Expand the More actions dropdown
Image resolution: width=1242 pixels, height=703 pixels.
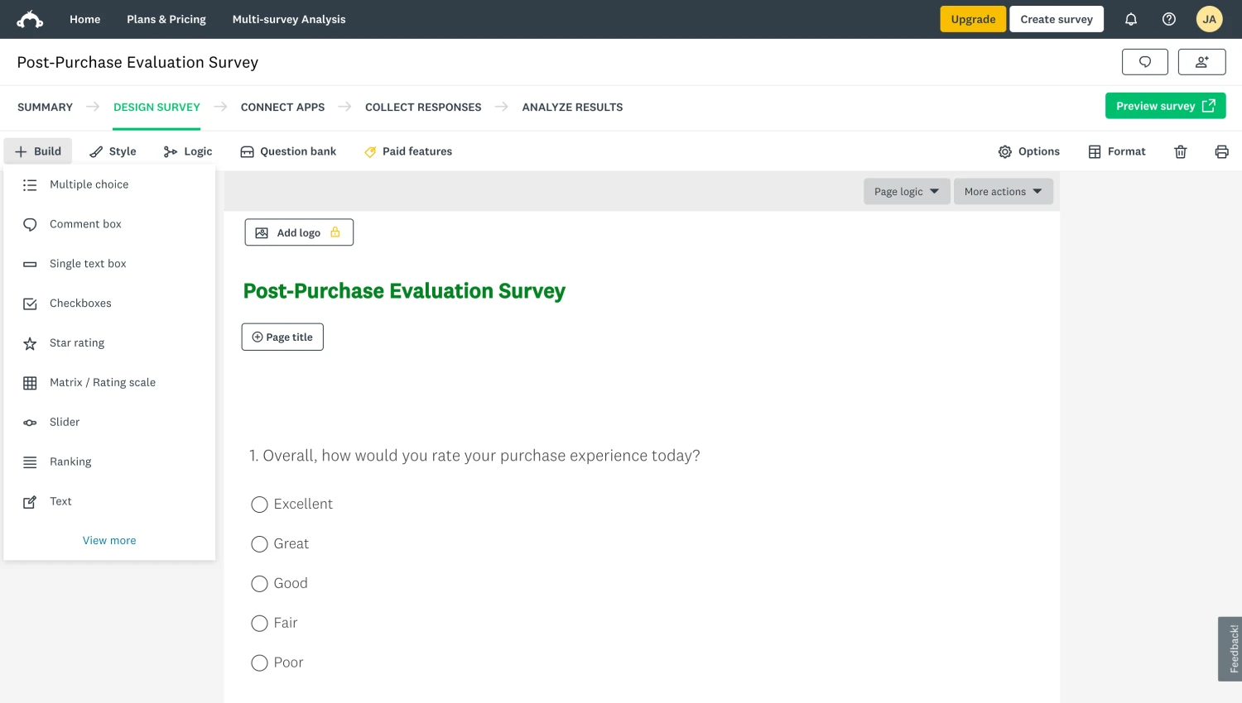(x=1003, y=191)
